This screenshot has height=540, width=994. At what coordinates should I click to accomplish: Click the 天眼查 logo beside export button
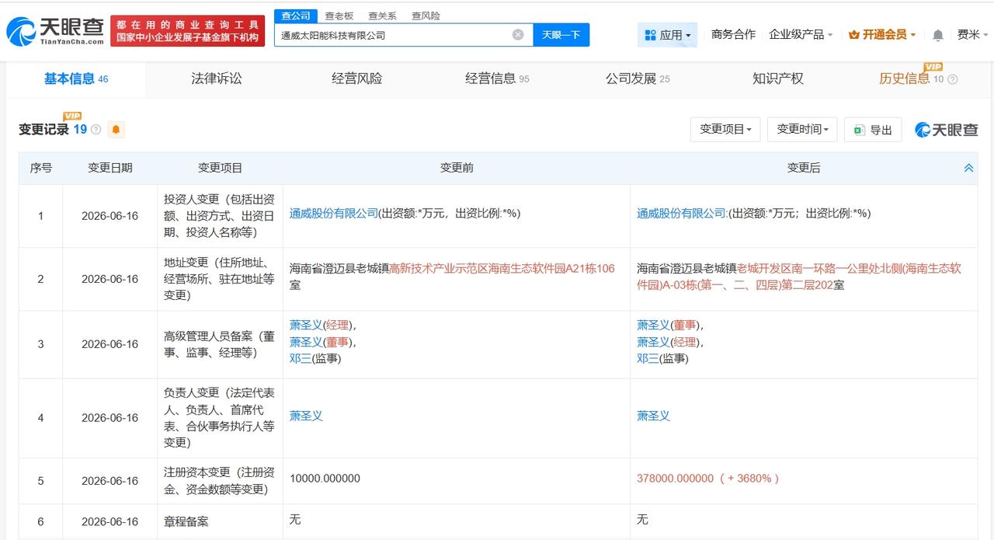point(947,130)
